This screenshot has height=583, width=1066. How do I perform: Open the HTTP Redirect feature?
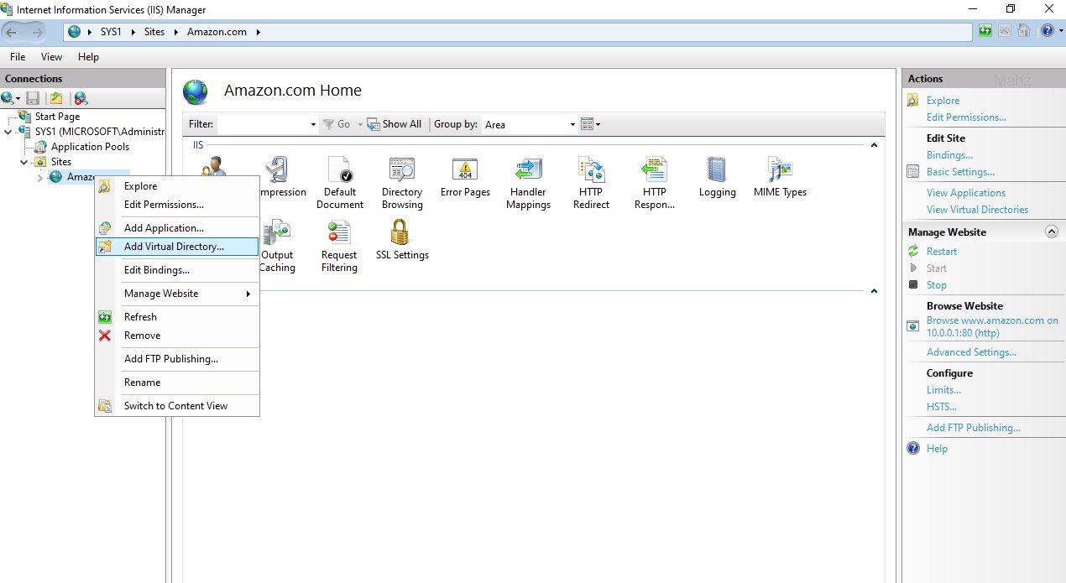[591, 170]
